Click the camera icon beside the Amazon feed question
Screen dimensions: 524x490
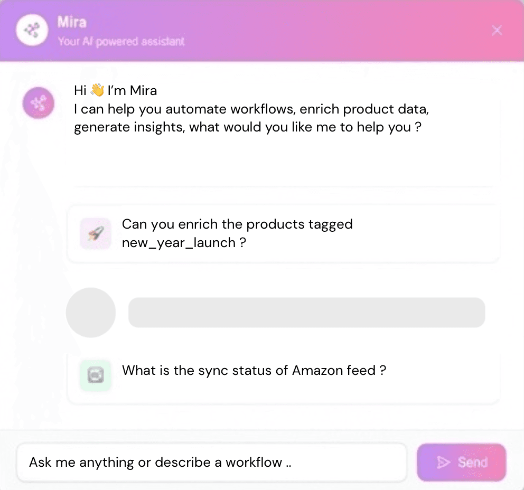(95, 375)
